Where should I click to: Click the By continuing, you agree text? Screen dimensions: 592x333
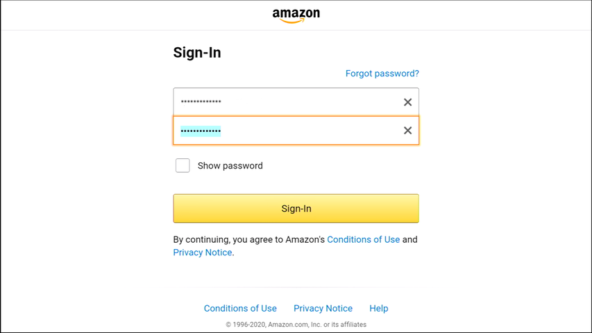point(248,239)
